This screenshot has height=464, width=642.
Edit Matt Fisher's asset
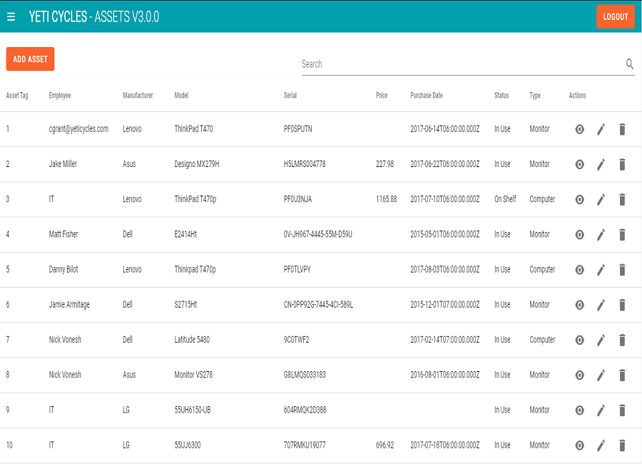(x=601, y=235)
